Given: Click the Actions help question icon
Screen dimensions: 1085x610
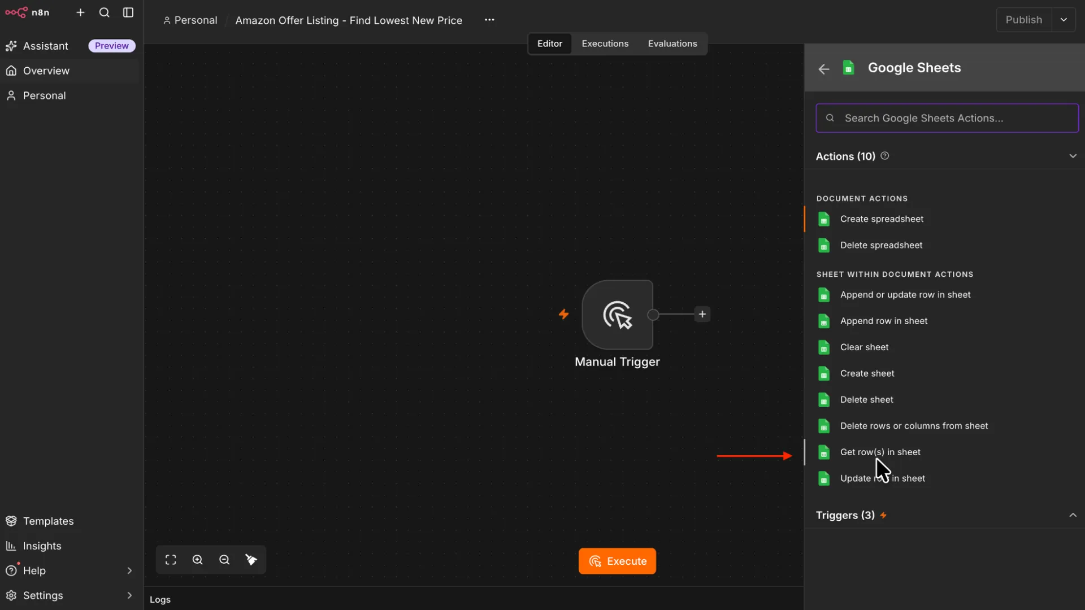Looking at the screenshot, I should (x=885, y=156).
